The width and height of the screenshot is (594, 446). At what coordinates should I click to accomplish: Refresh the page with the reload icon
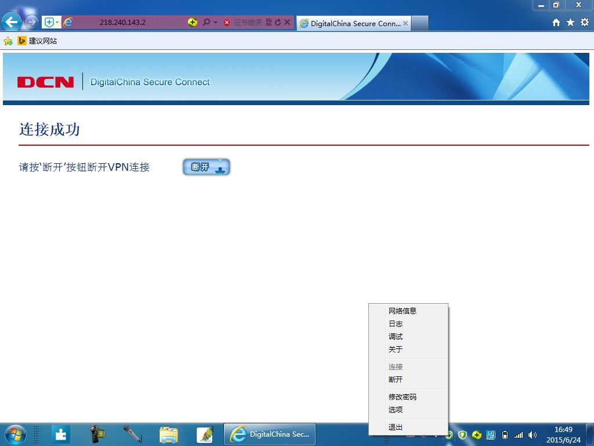point(278,23)
